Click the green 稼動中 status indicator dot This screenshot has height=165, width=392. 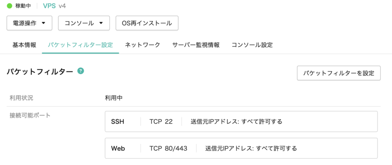tap(9, 6)
